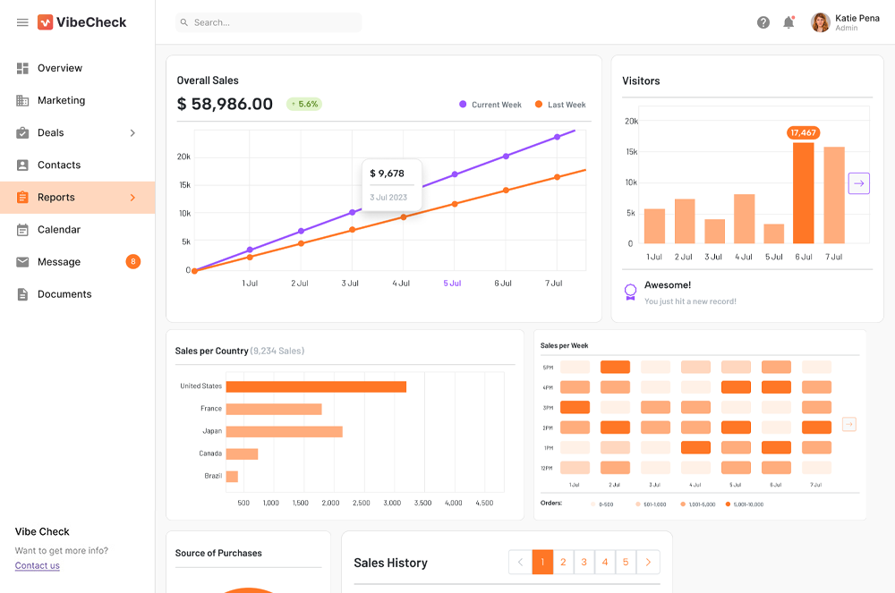This screenshot has height=593, width=895.
Task: Click the Deals briefcase icon
Action: 22,133
